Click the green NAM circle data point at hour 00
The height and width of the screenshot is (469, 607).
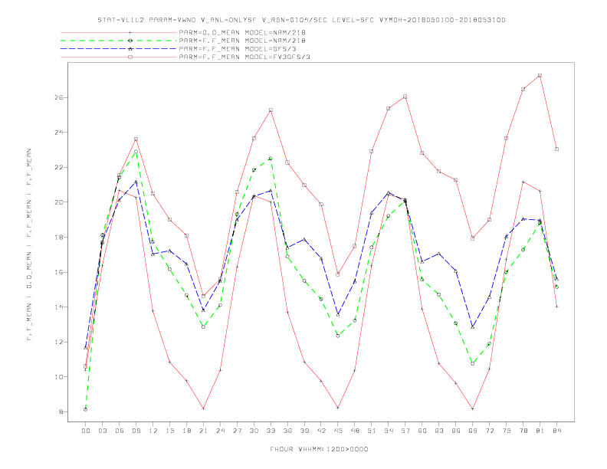pos(86,409)
